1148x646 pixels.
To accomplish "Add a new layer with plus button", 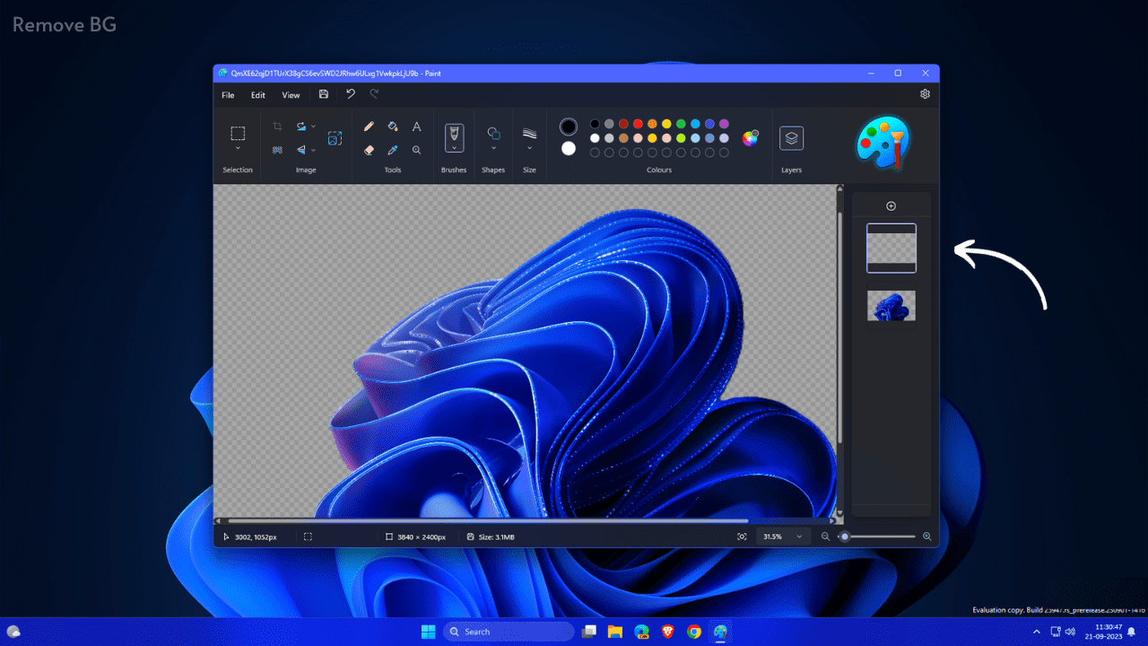I will click(891, 206).
